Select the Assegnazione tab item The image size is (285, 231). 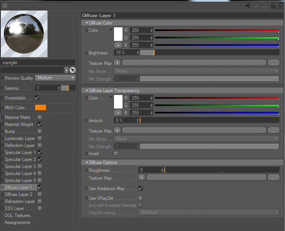click(x=17, y=223)
